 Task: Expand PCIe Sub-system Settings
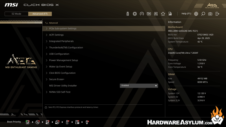(104, 29)
